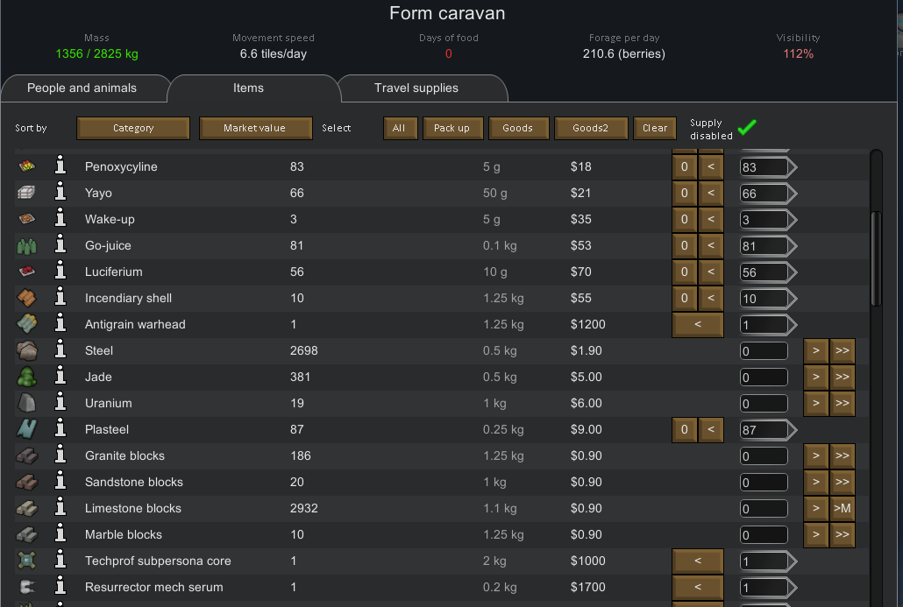Click the Jade item icon

pos(27,377)
